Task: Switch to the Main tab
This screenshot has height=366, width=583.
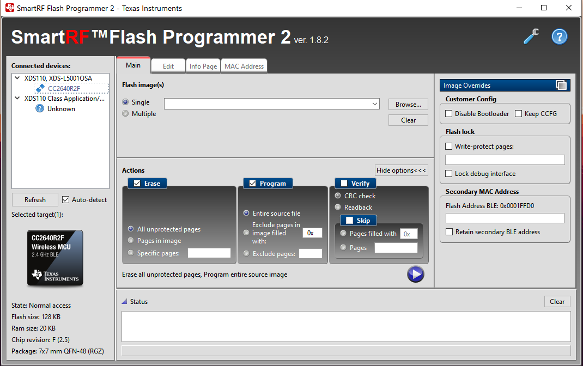Action: 133,65
